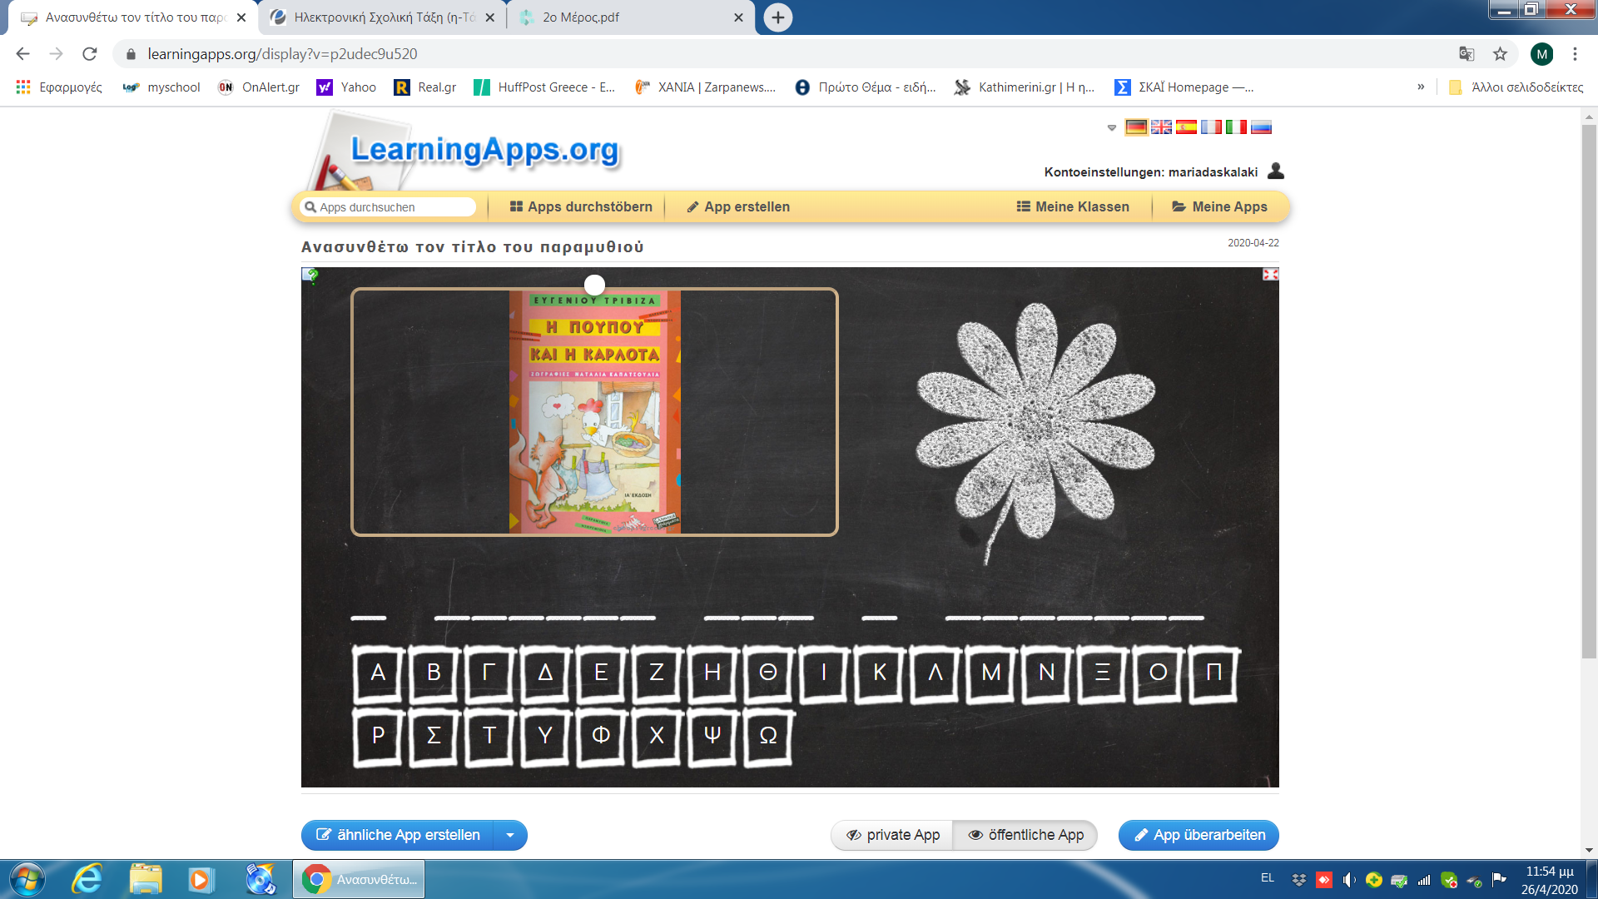Click the volume icon in system tray
This screenshot has width=1598, height=899.
(x=1349, y=880)
